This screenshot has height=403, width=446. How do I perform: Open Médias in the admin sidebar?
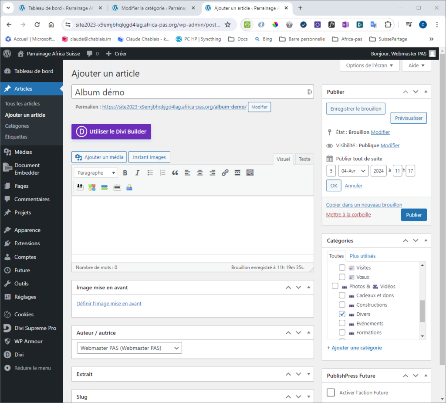23,152
